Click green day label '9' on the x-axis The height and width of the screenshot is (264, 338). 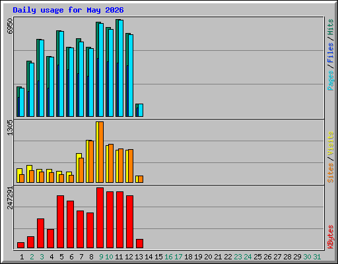(x=101, y=257)
